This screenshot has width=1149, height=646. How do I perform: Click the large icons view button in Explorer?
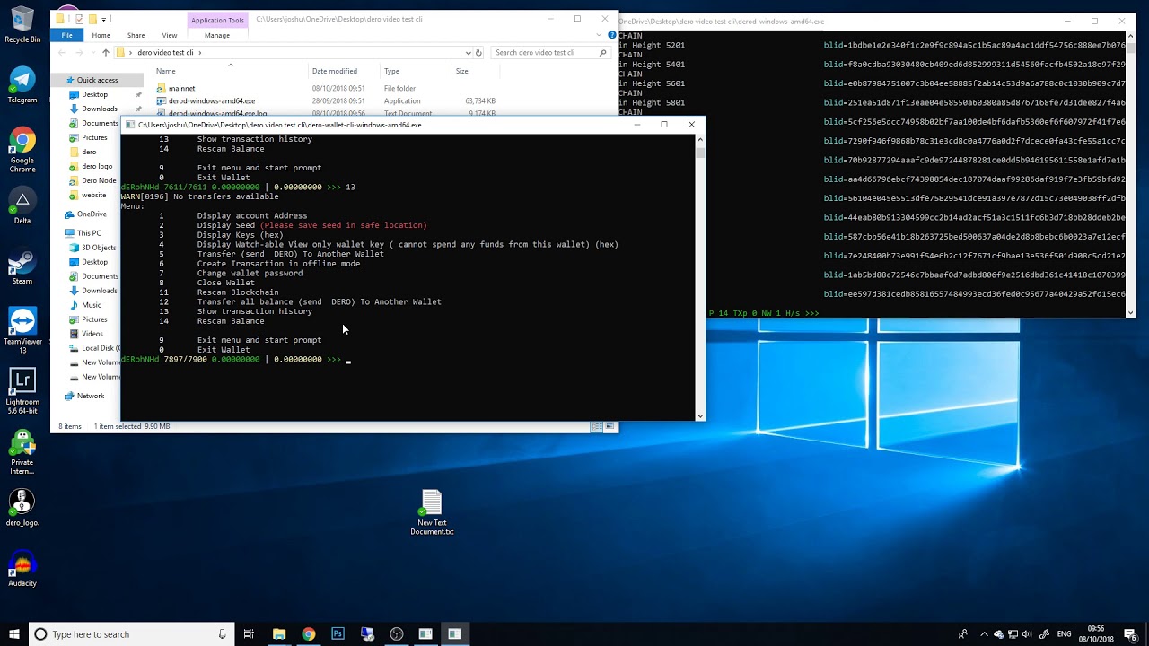click(610, 426)
